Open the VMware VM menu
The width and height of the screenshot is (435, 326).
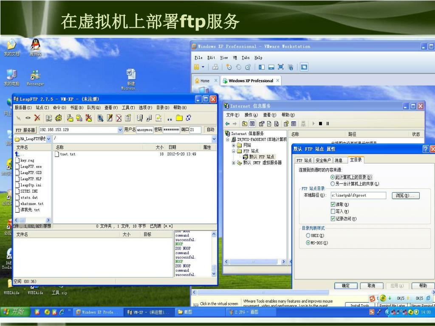(x=235, y=58)
